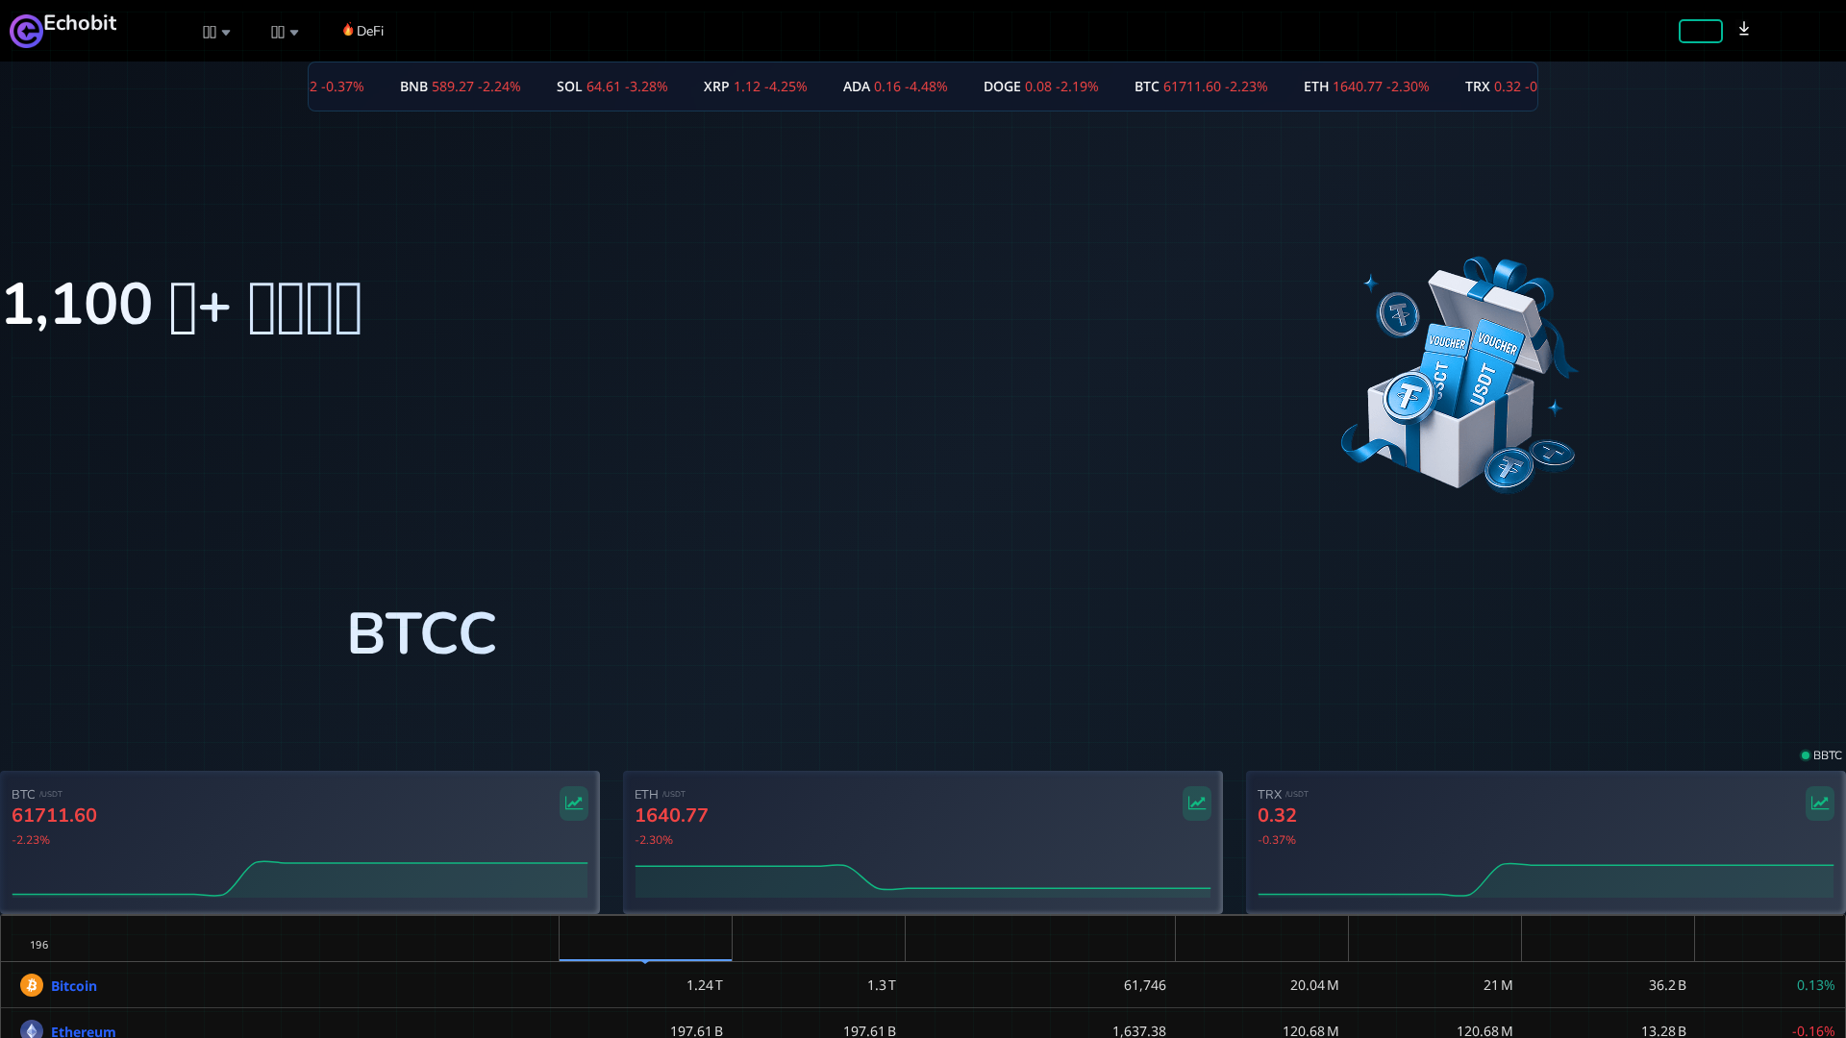Select SOL 64.61 in ticker bar
Screen dimensions: 1846x1038
(611, 86)
